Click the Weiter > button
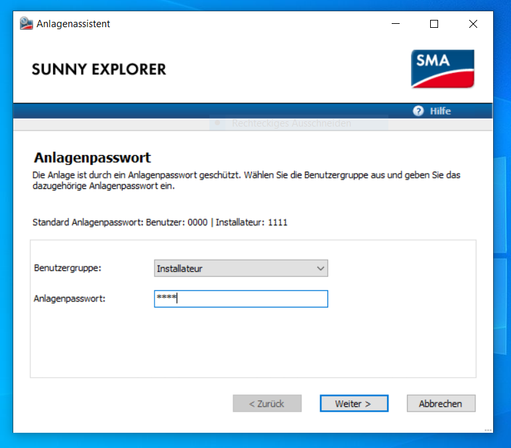Image resolution: width=511 pixels, height=448 pixels. point(354,404)
